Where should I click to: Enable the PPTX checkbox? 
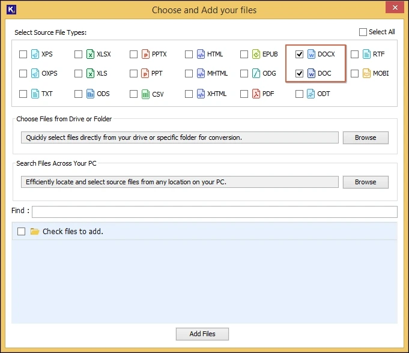tap(133, 54)
